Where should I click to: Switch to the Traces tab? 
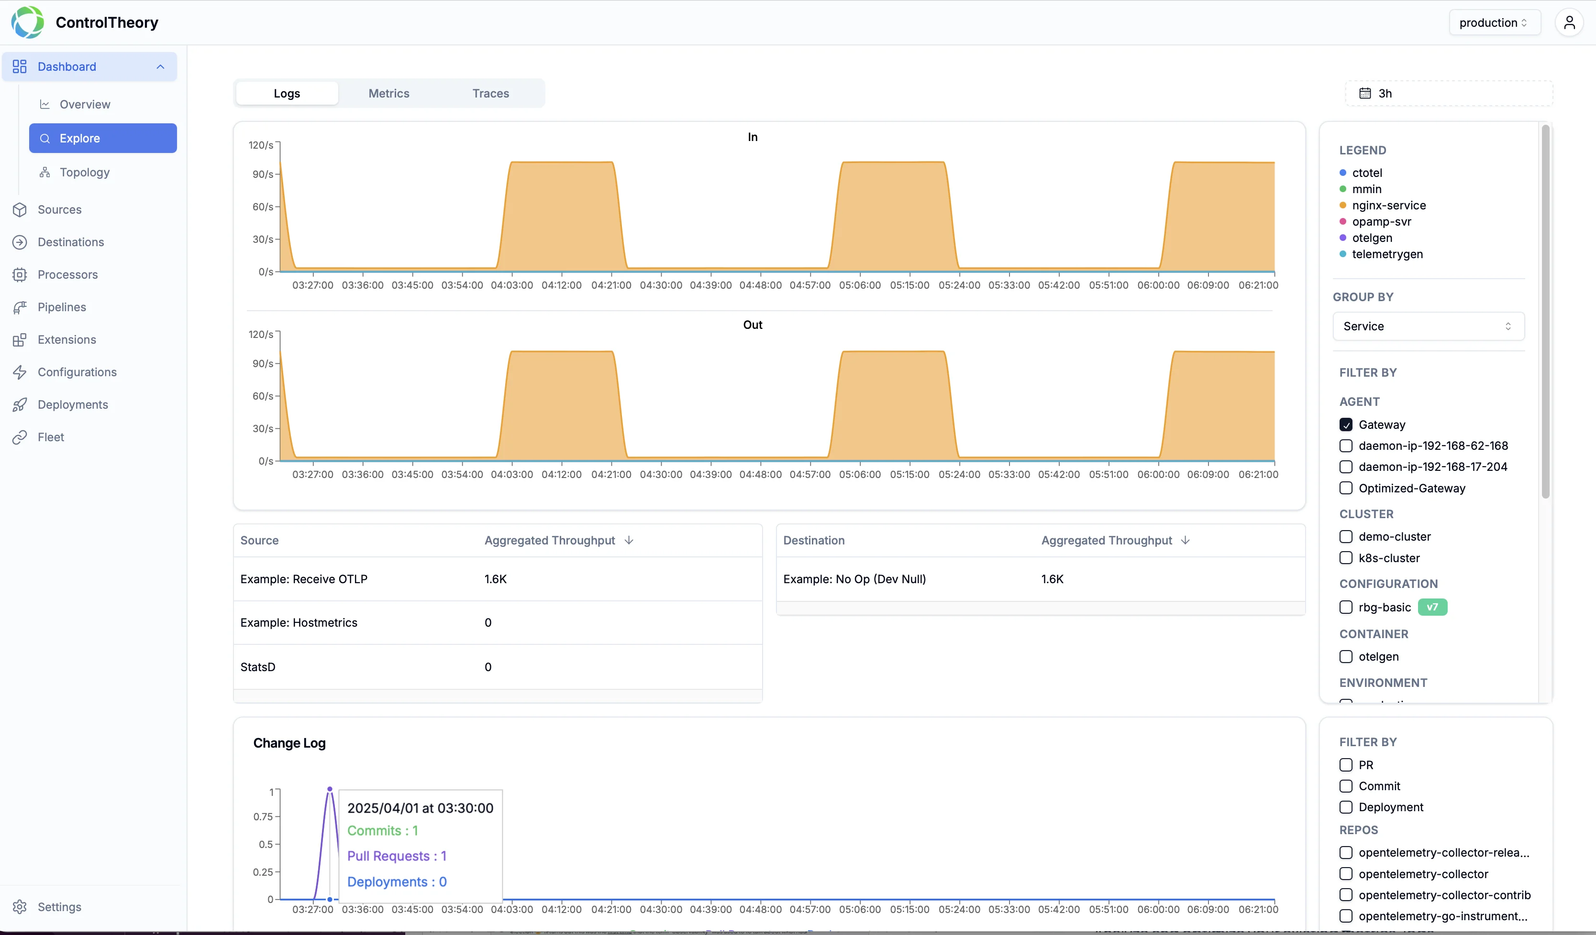[x=490, y=93]
